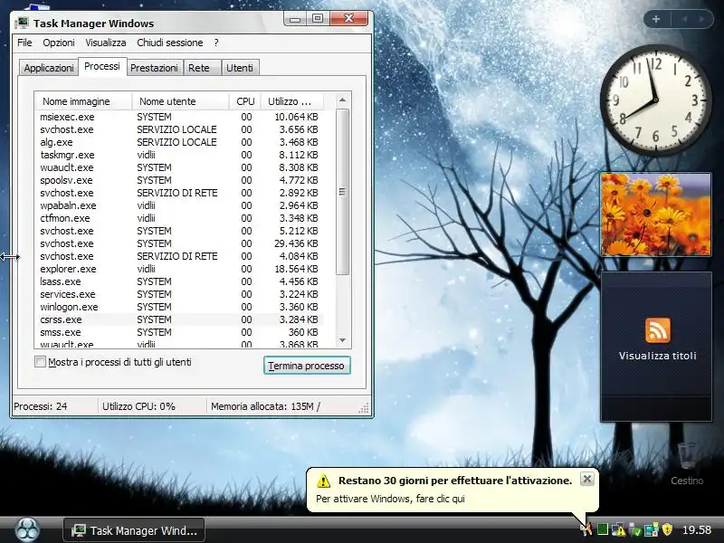Click the Windows activation keys tray icon
This screenshot has height=543, width=724.
586,529
